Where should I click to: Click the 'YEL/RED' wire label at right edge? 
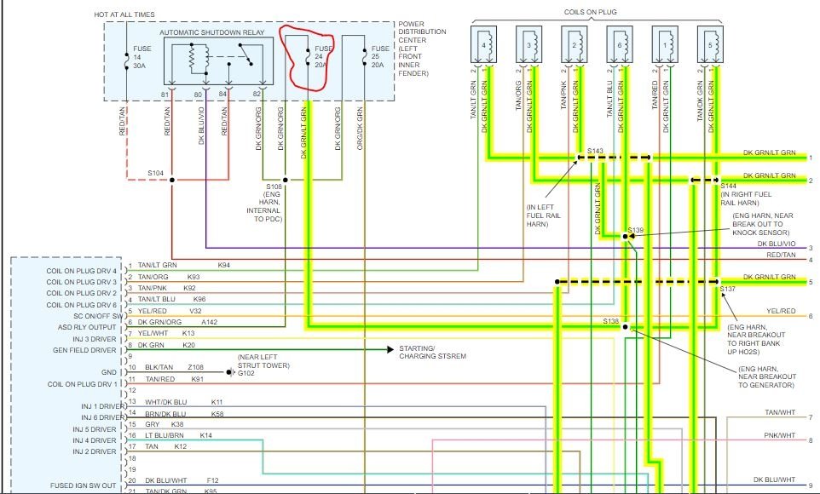click(x=781, y=311)
